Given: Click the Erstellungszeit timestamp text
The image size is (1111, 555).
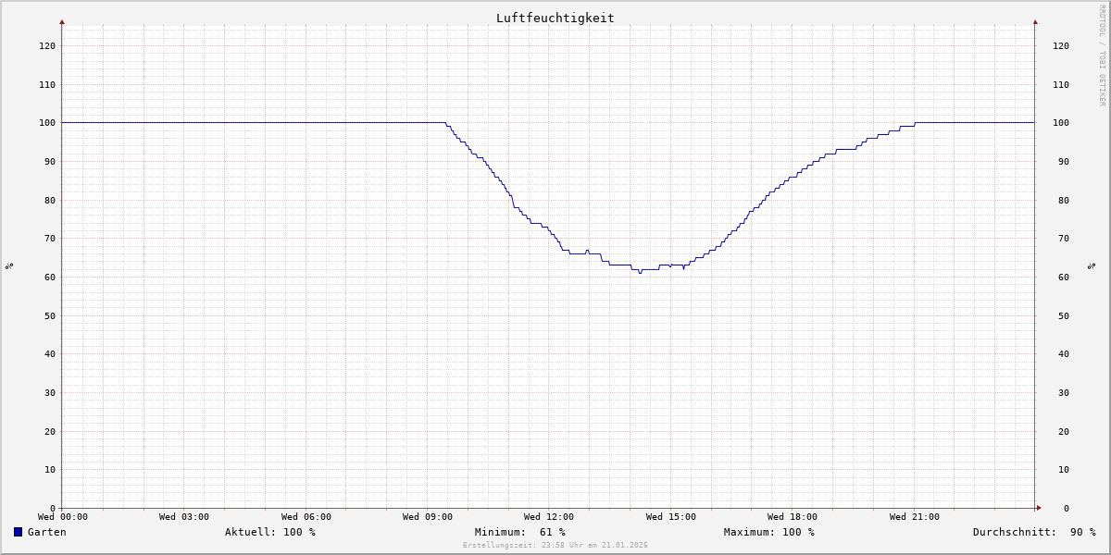Looking at the screenshot, I should coord(555,546).
